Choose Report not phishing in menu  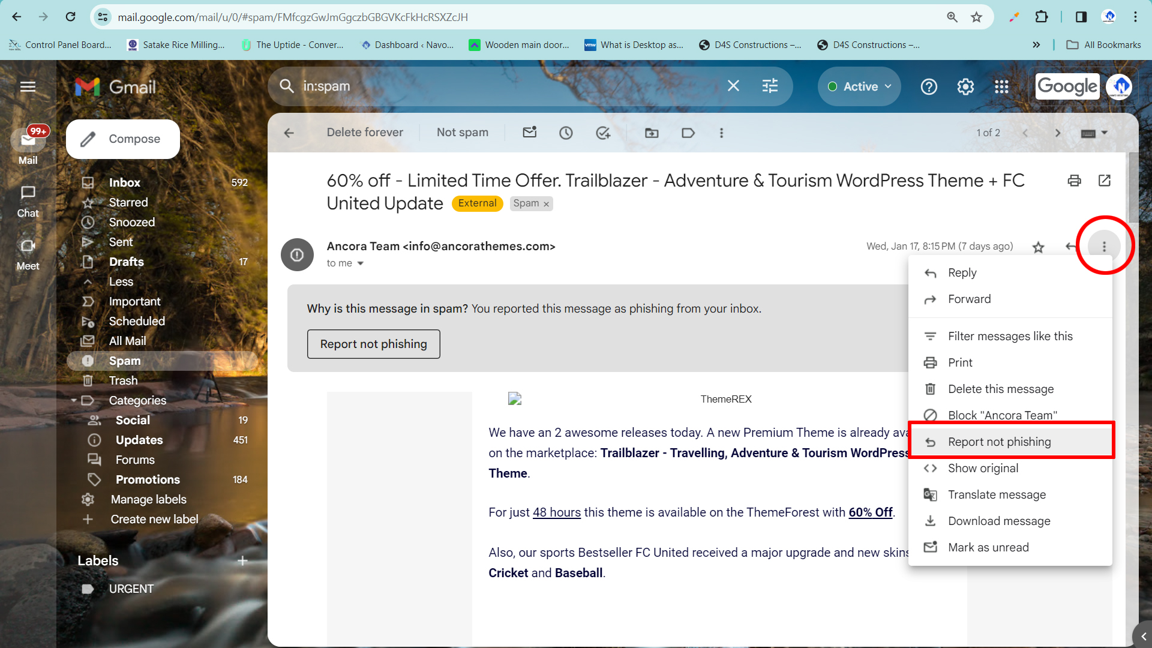pyautogui.click(x=999, y=442)
